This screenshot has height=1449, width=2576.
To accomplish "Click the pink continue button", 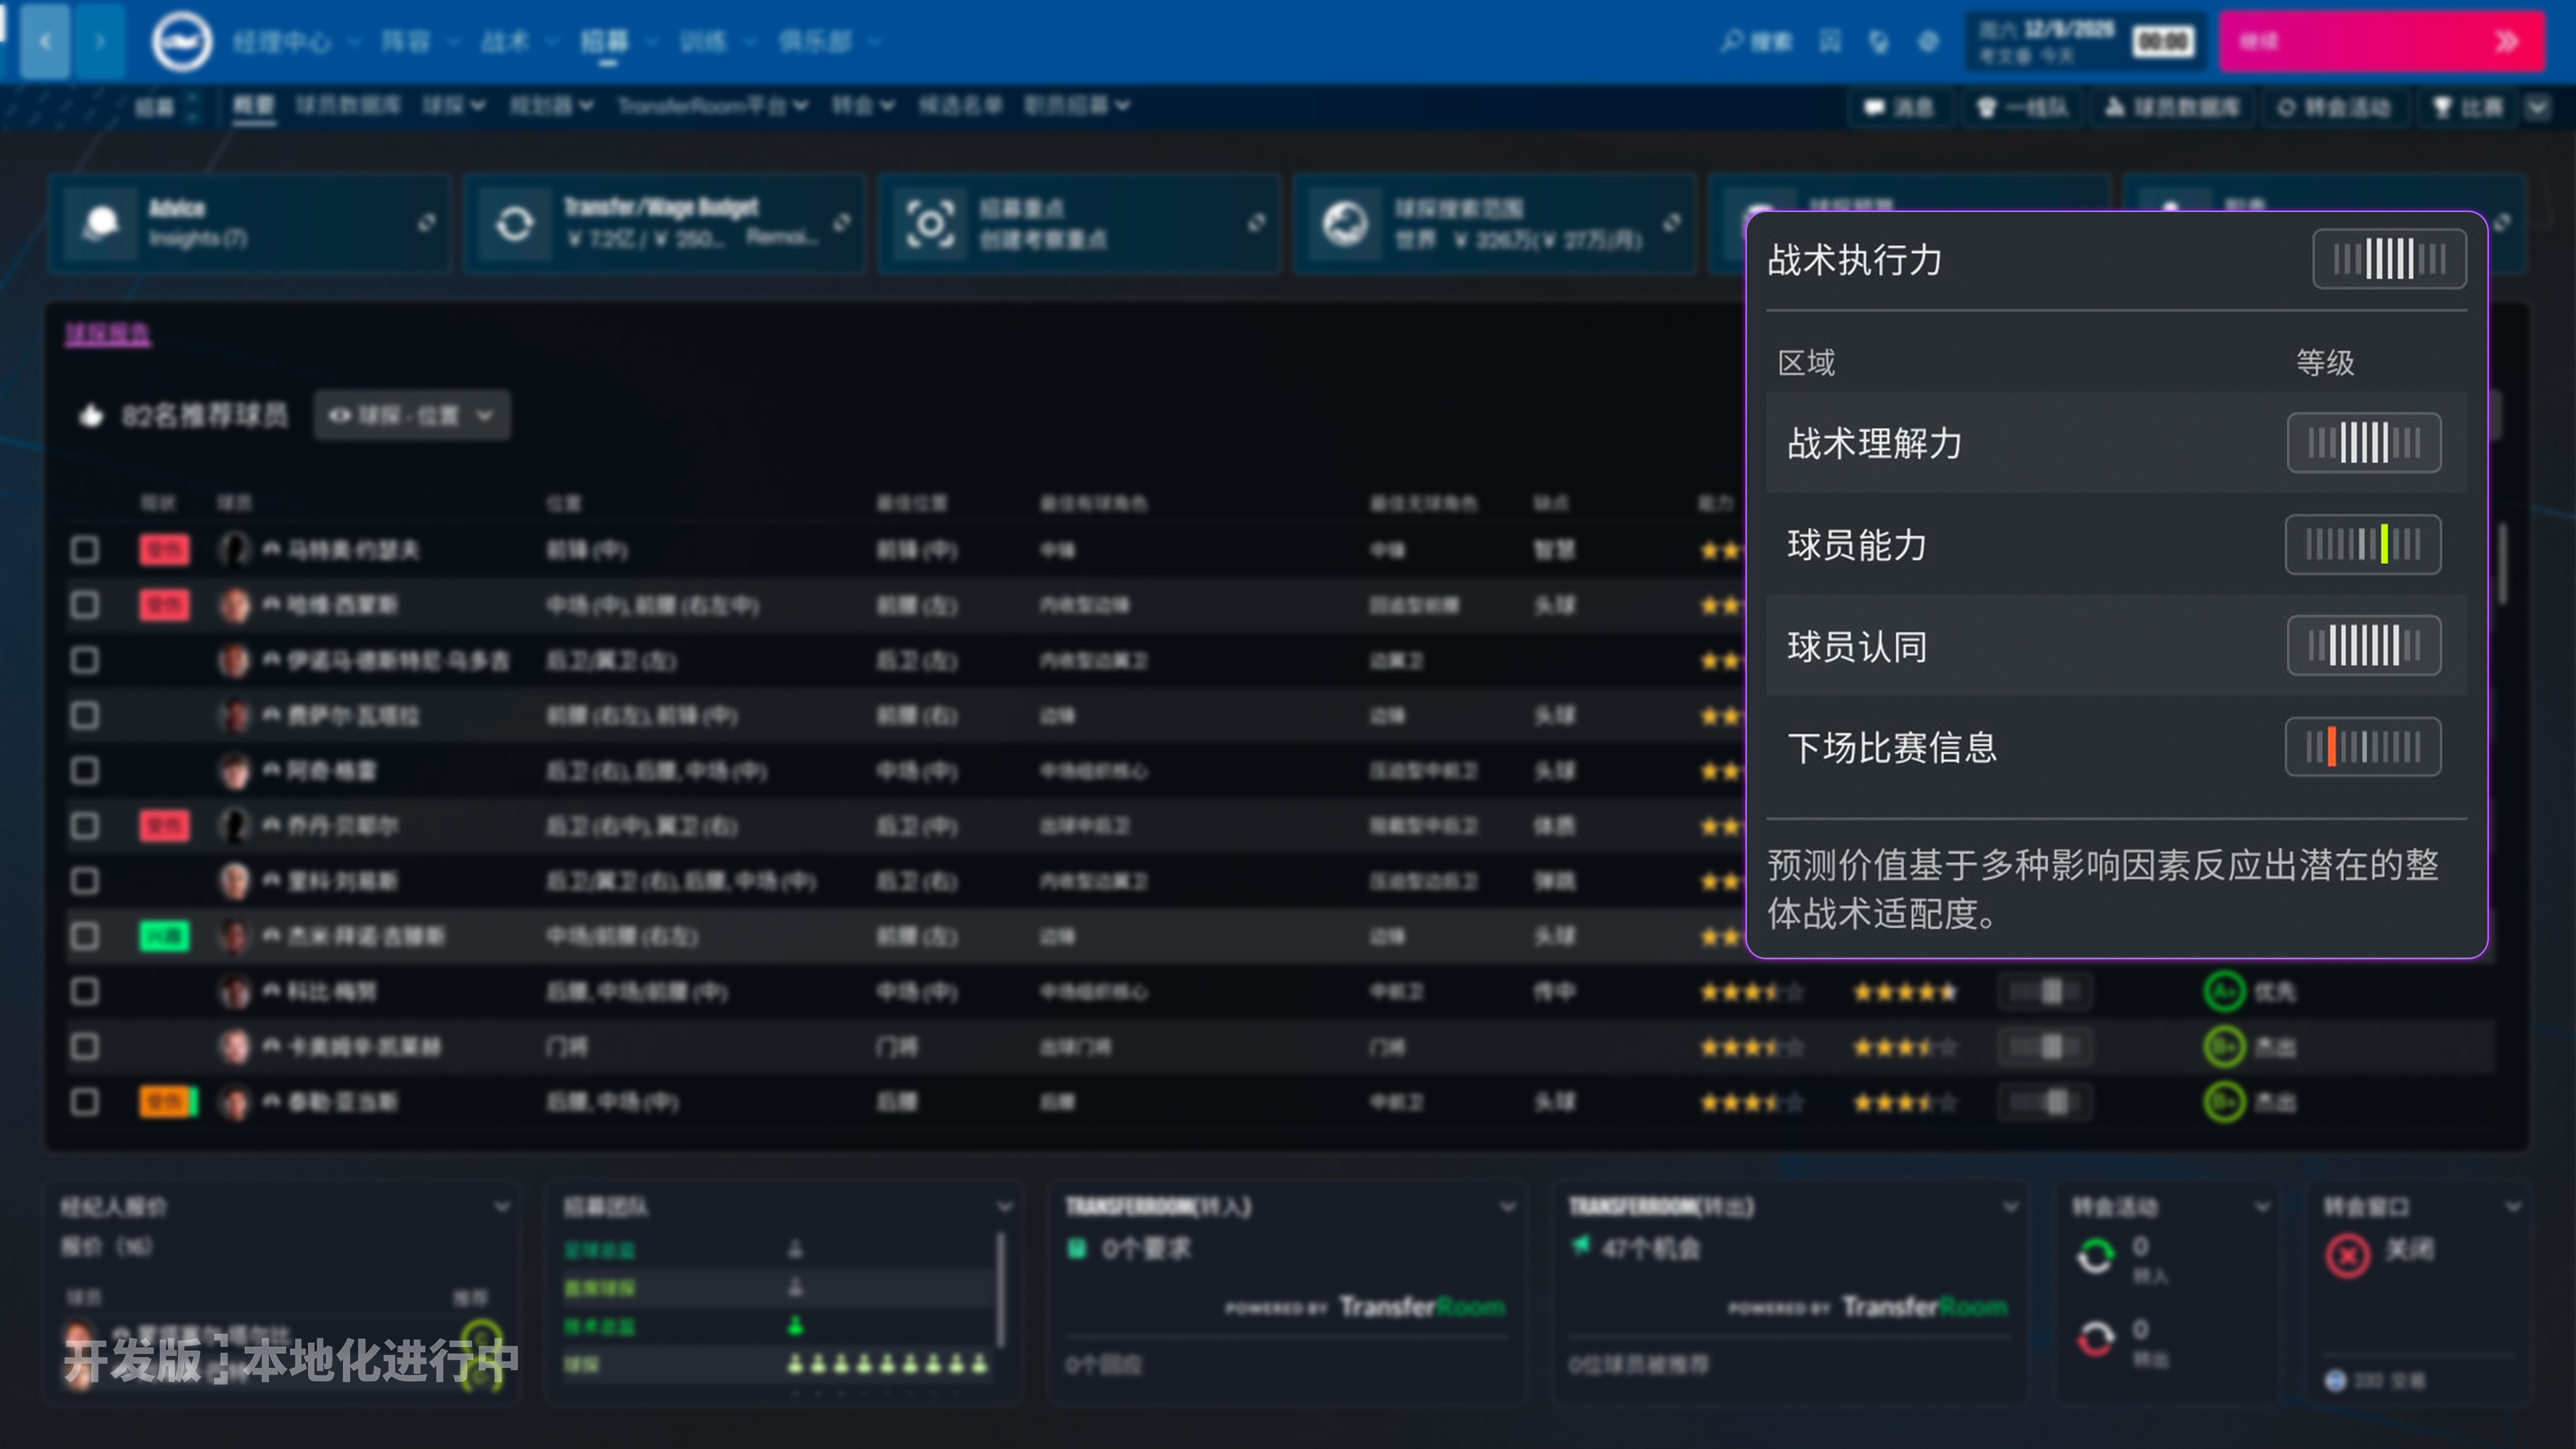I will (x=2382, y=41).
